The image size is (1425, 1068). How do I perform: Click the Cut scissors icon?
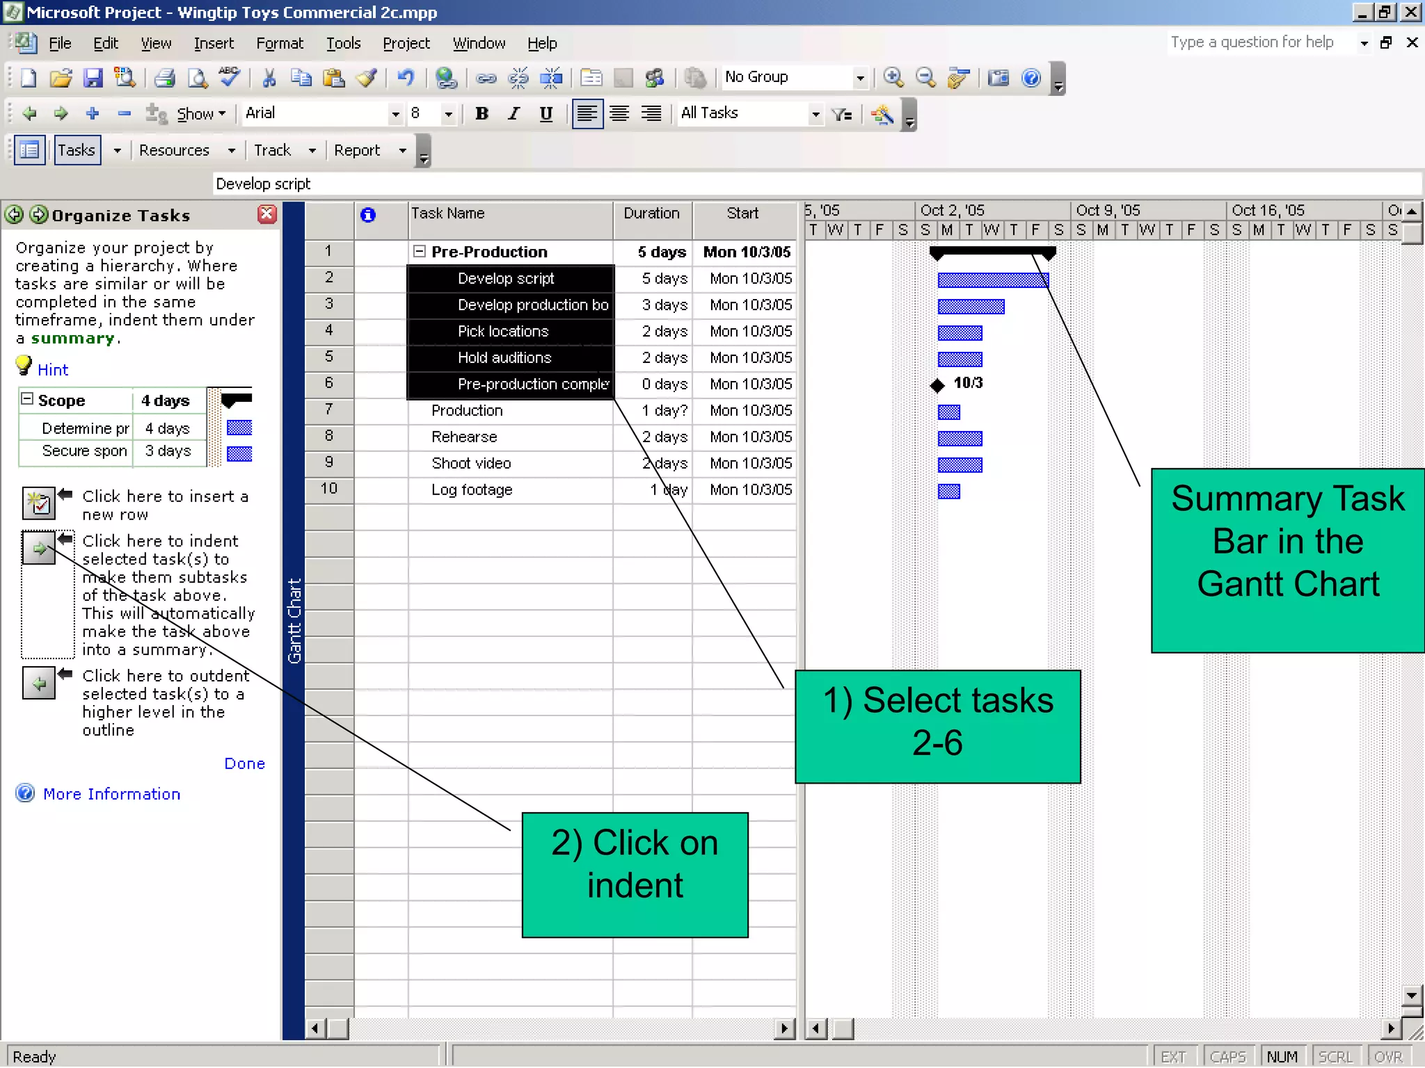point(269,78)
